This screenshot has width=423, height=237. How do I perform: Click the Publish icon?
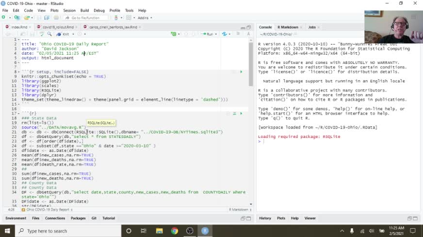tap(224, 34)
